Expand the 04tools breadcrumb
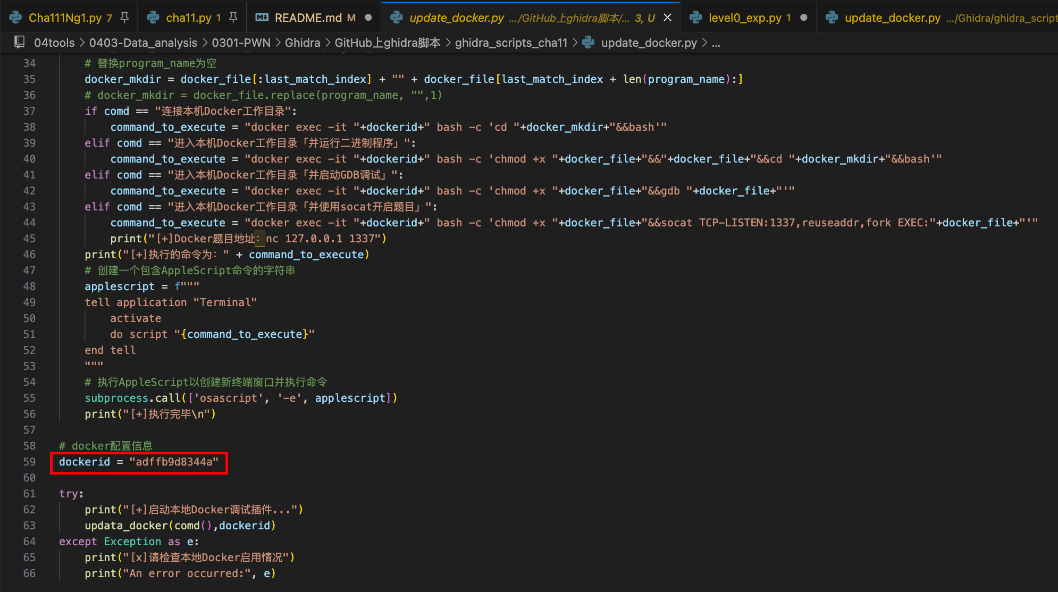Screen dimensions: 1058x592 (x=54, y=43)
